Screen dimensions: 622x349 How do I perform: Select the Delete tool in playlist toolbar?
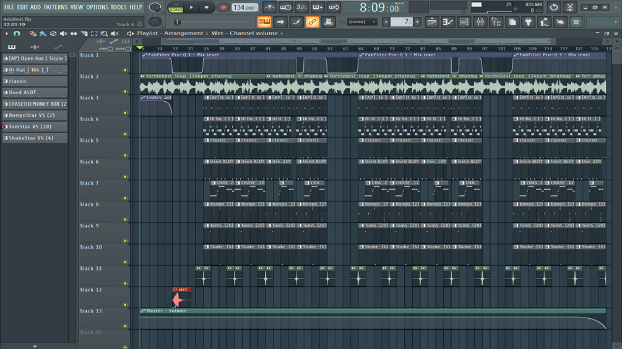click(53, 33)
